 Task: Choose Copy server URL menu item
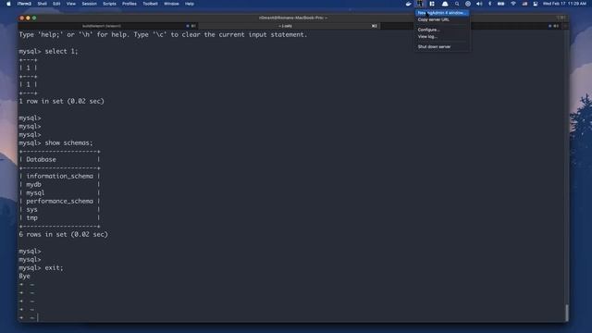442,19
